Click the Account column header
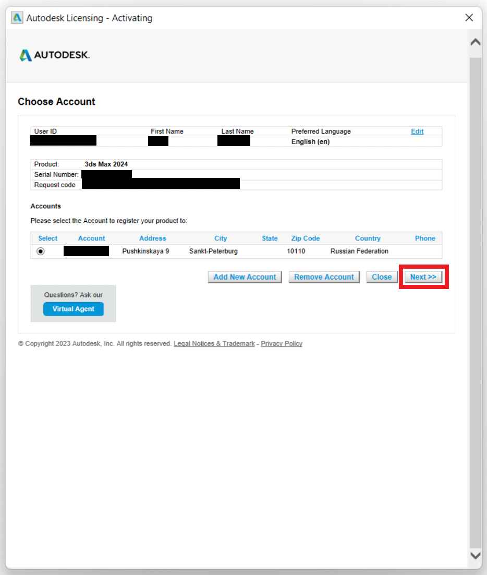487x575 pixels. pyautogui.click(x=91, y=238)
